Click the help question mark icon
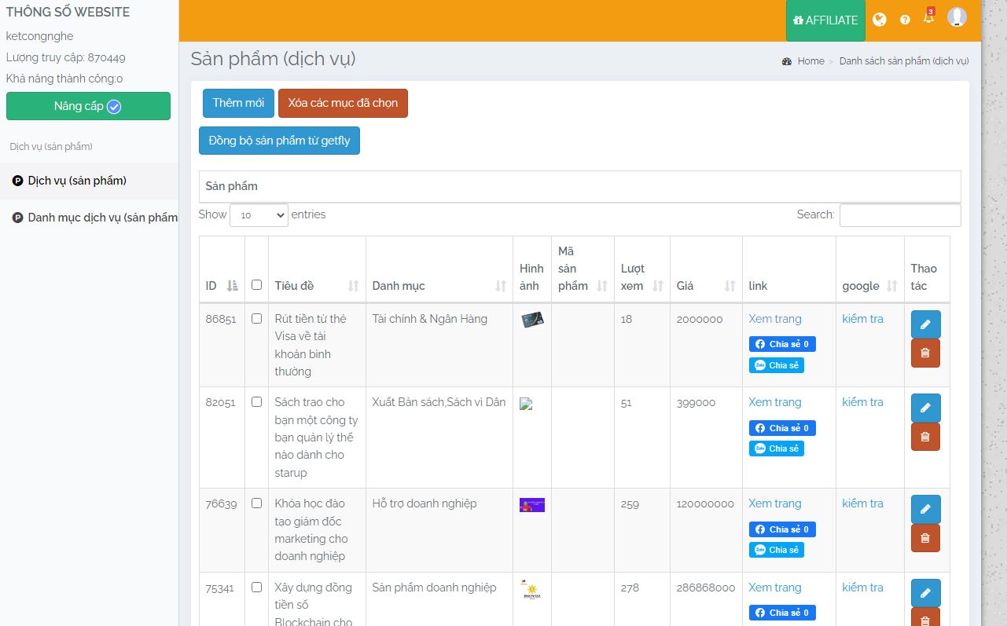This screenshot has height=626, width=1007. [905, 20]
